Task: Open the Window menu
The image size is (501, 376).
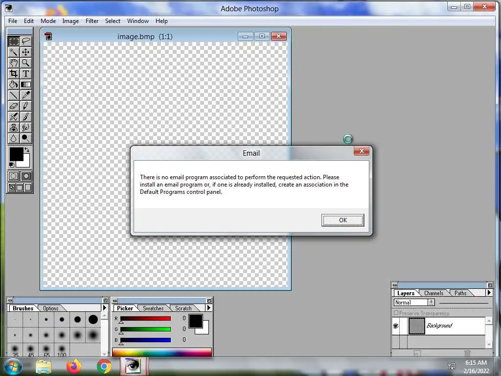Action: coord(138,21)
